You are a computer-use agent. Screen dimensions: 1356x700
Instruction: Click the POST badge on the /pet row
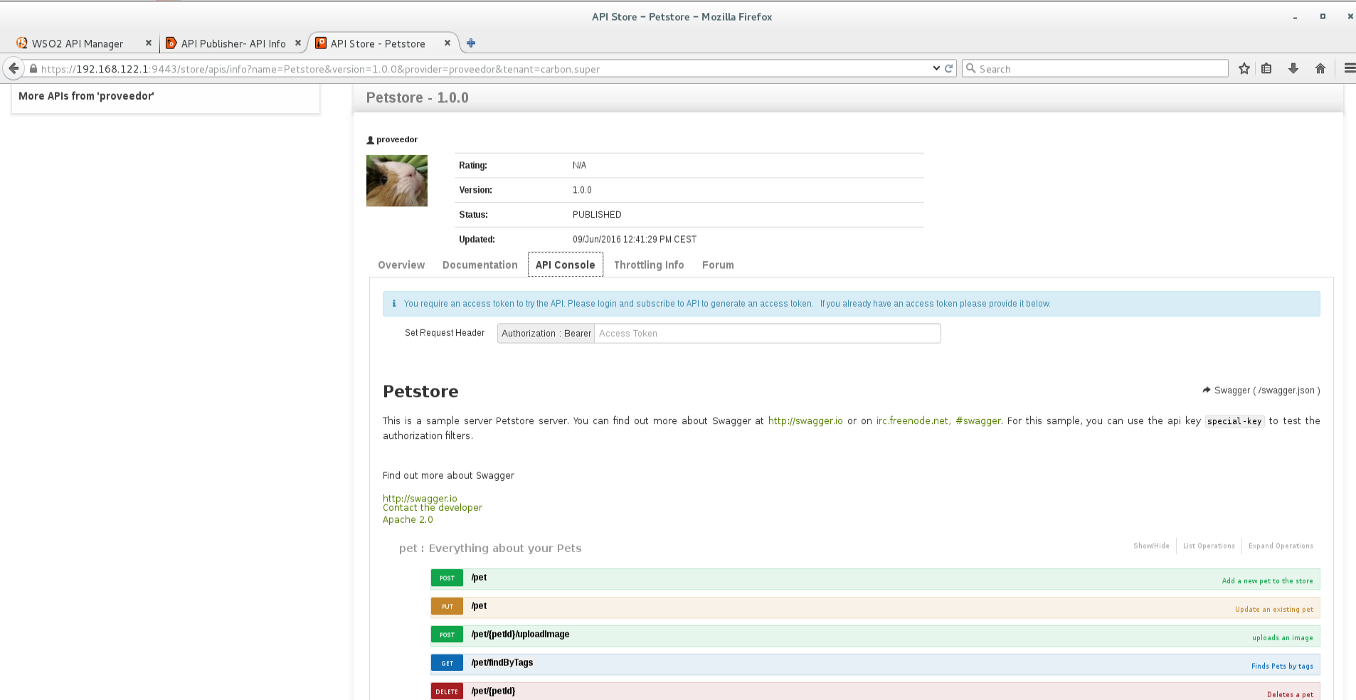pyautogui.click(x=447, y=578)
